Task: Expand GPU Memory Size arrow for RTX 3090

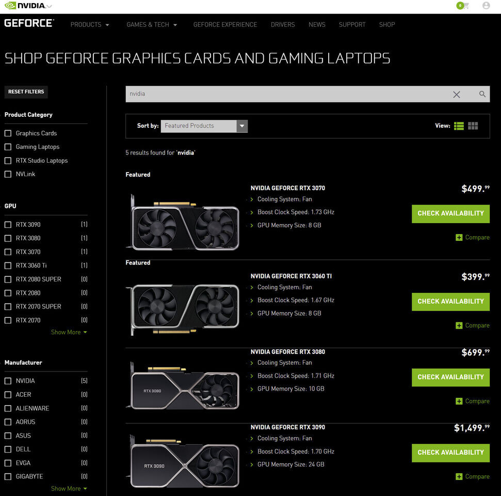Action: coord(252,465)
